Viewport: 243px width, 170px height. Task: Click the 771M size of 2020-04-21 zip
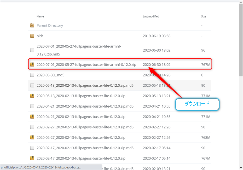(206, 117)
